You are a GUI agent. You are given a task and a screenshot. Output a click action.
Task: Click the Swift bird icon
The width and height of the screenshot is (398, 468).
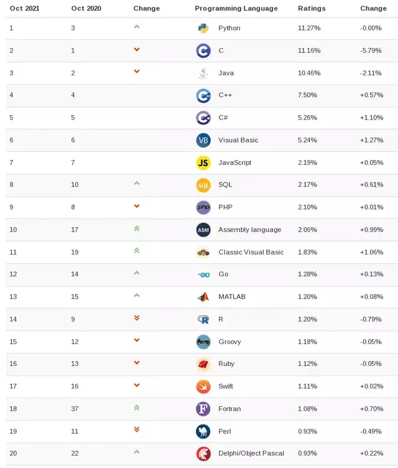pyautogui.click(x=203, y=386)
